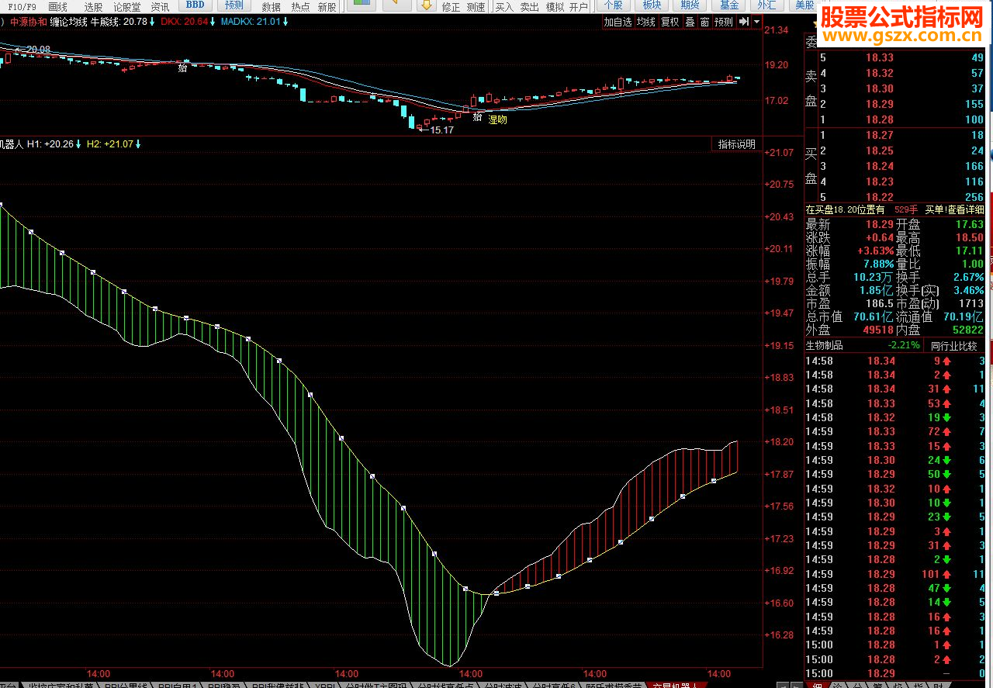Viewport: 993px width, 688px height.
Task: Click the 指标说明 button
Action: [735, 144]
